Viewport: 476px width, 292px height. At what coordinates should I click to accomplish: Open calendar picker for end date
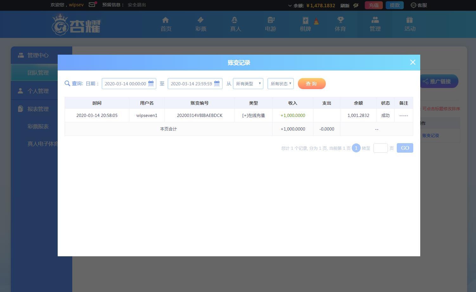tap(217, 84)
